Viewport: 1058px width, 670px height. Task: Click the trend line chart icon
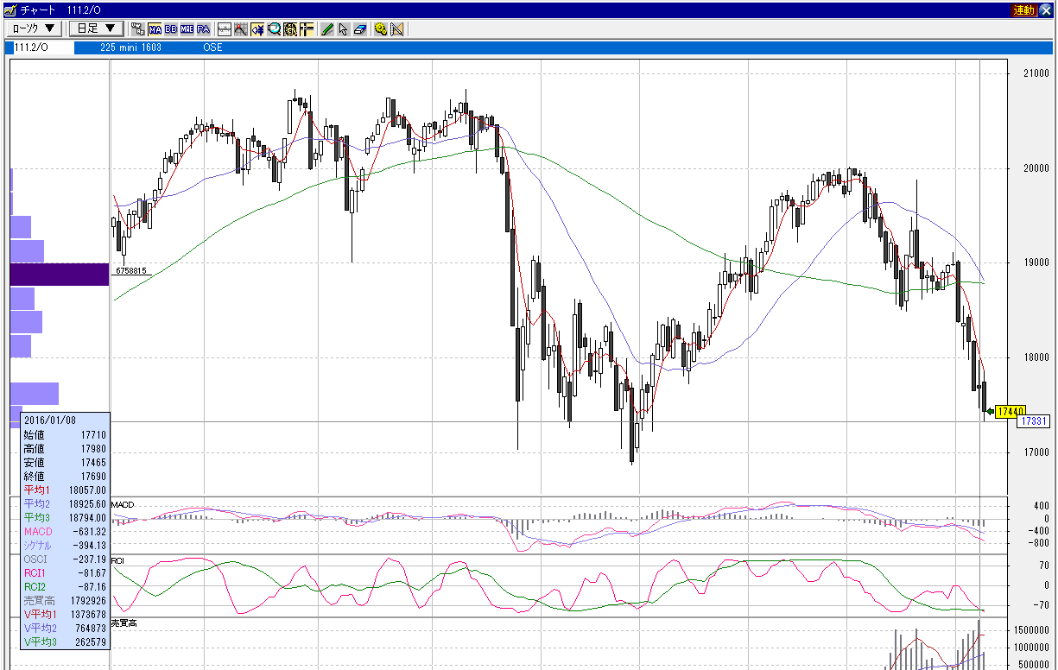[241, 28]
